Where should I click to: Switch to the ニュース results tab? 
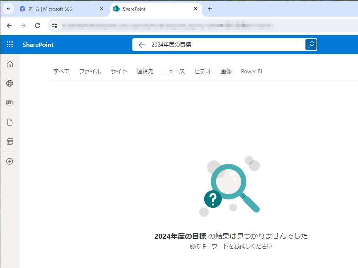(x=174, y=71)
